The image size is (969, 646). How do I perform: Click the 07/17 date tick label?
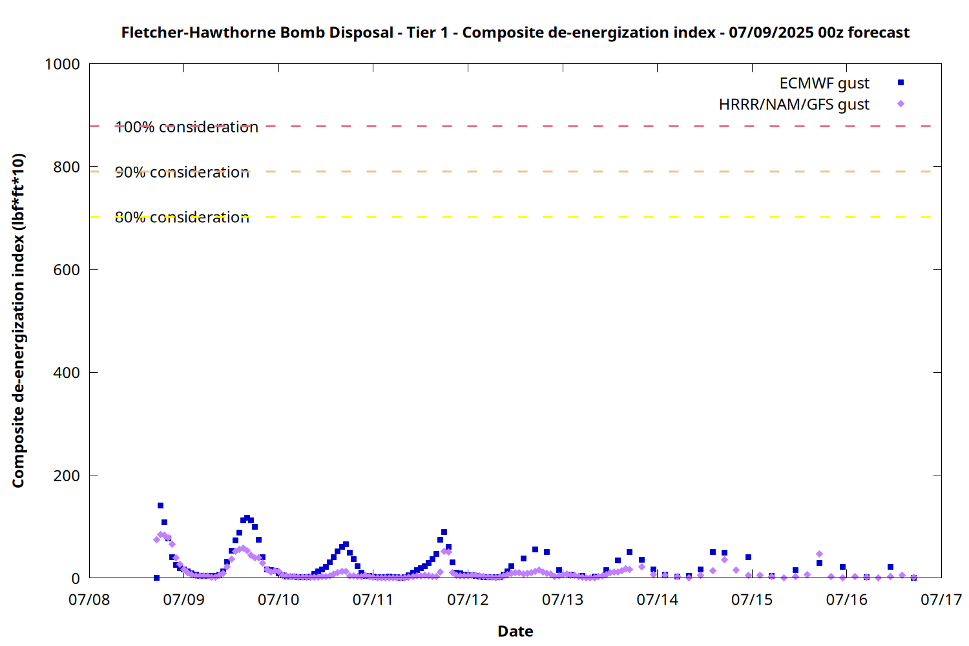pos(941,599)
